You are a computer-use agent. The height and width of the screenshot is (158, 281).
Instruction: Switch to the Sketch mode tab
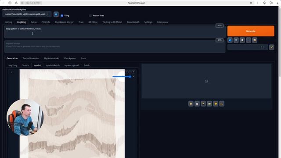click(x=25, y=65)
